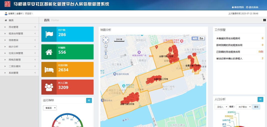The width and height of the screenshot is (267, 127).
Task: Click 投靠亲友 136 chart label
Action: tap(229, 117)
